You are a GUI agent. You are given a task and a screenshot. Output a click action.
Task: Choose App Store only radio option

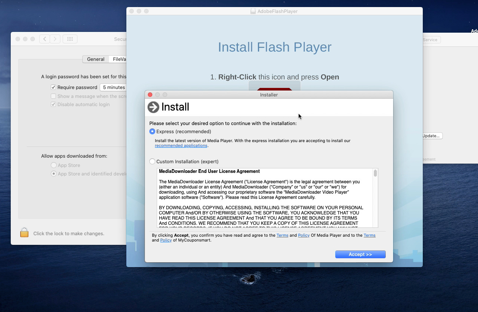pos(54,165)
